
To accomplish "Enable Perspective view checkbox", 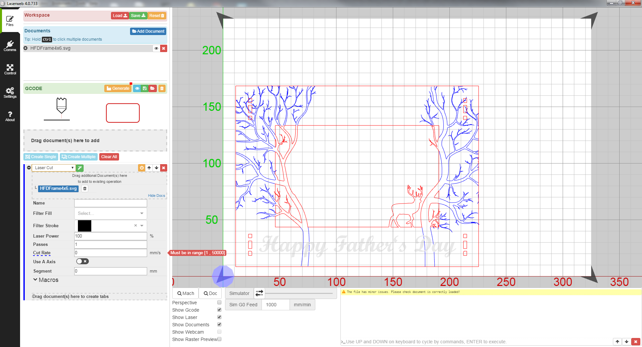I will (x=219, y=303).
